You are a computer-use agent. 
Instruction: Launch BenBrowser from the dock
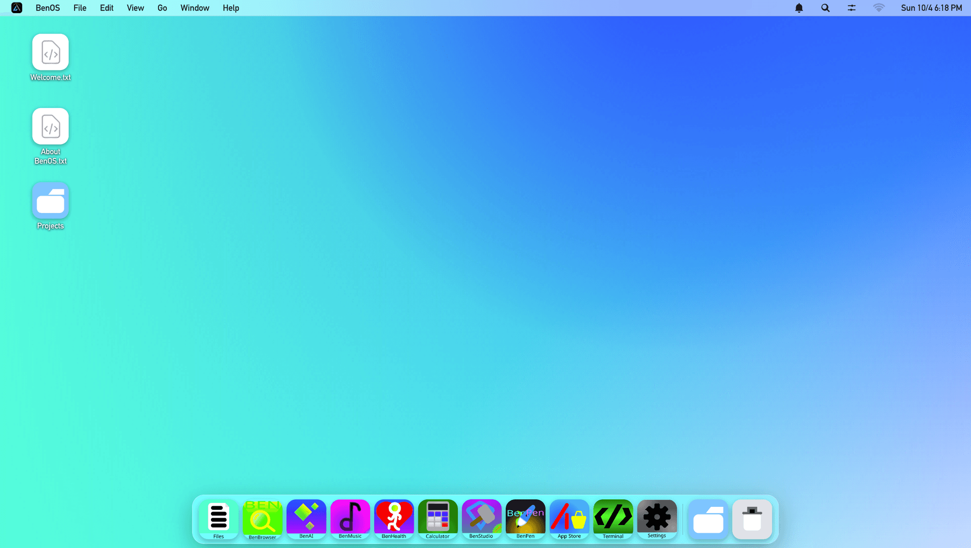point(262,519)
